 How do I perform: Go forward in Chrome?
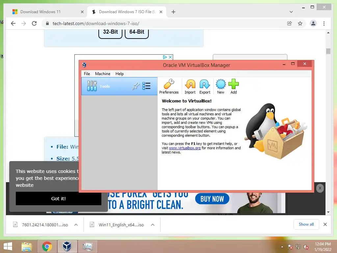24,23
